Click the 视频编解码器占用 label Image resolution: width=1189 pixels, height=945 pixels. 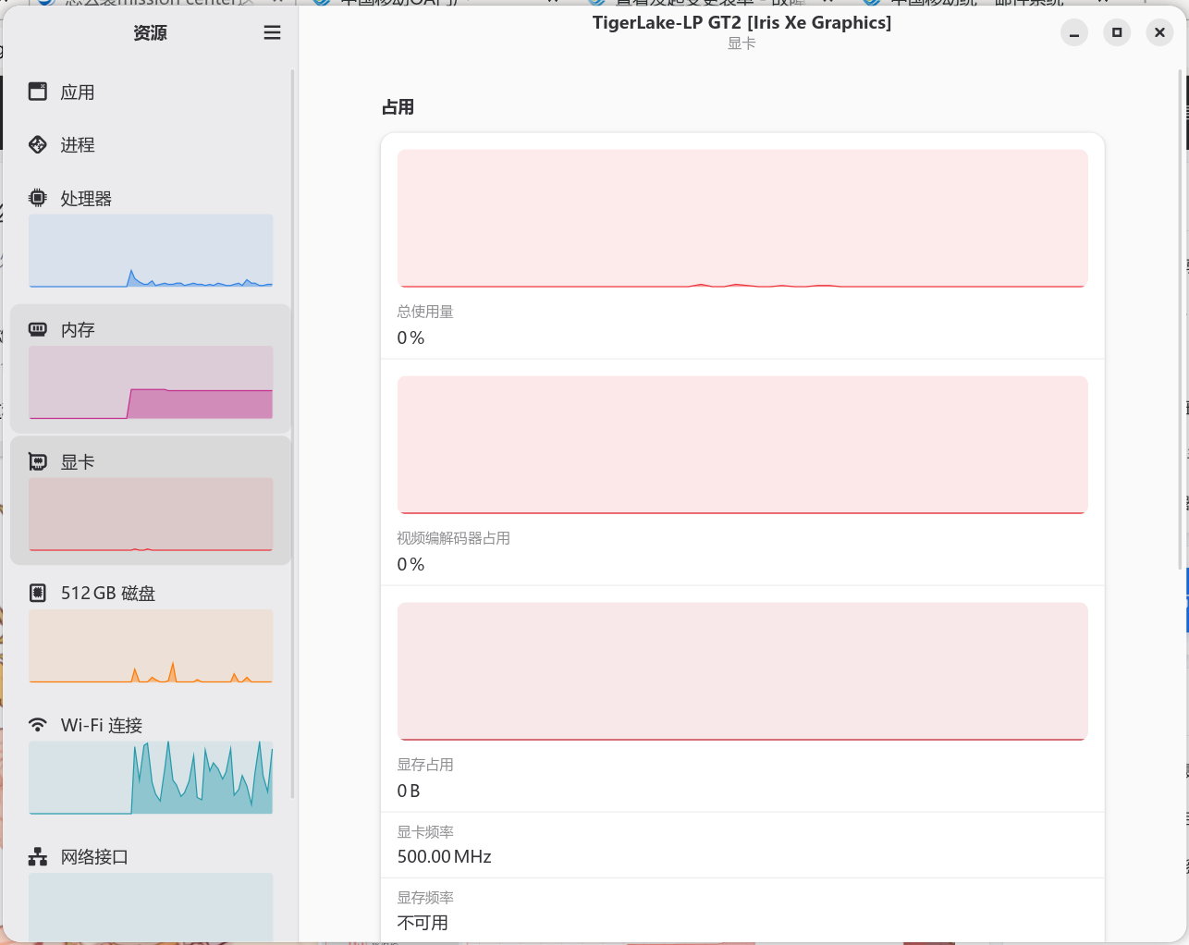pos(454,538)
